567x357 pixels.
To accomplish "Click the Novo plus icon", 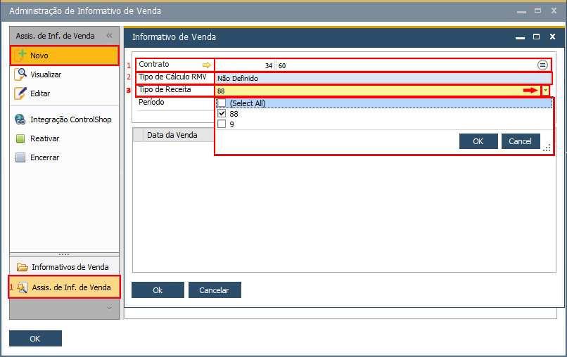I will click(x=20, y=56).
